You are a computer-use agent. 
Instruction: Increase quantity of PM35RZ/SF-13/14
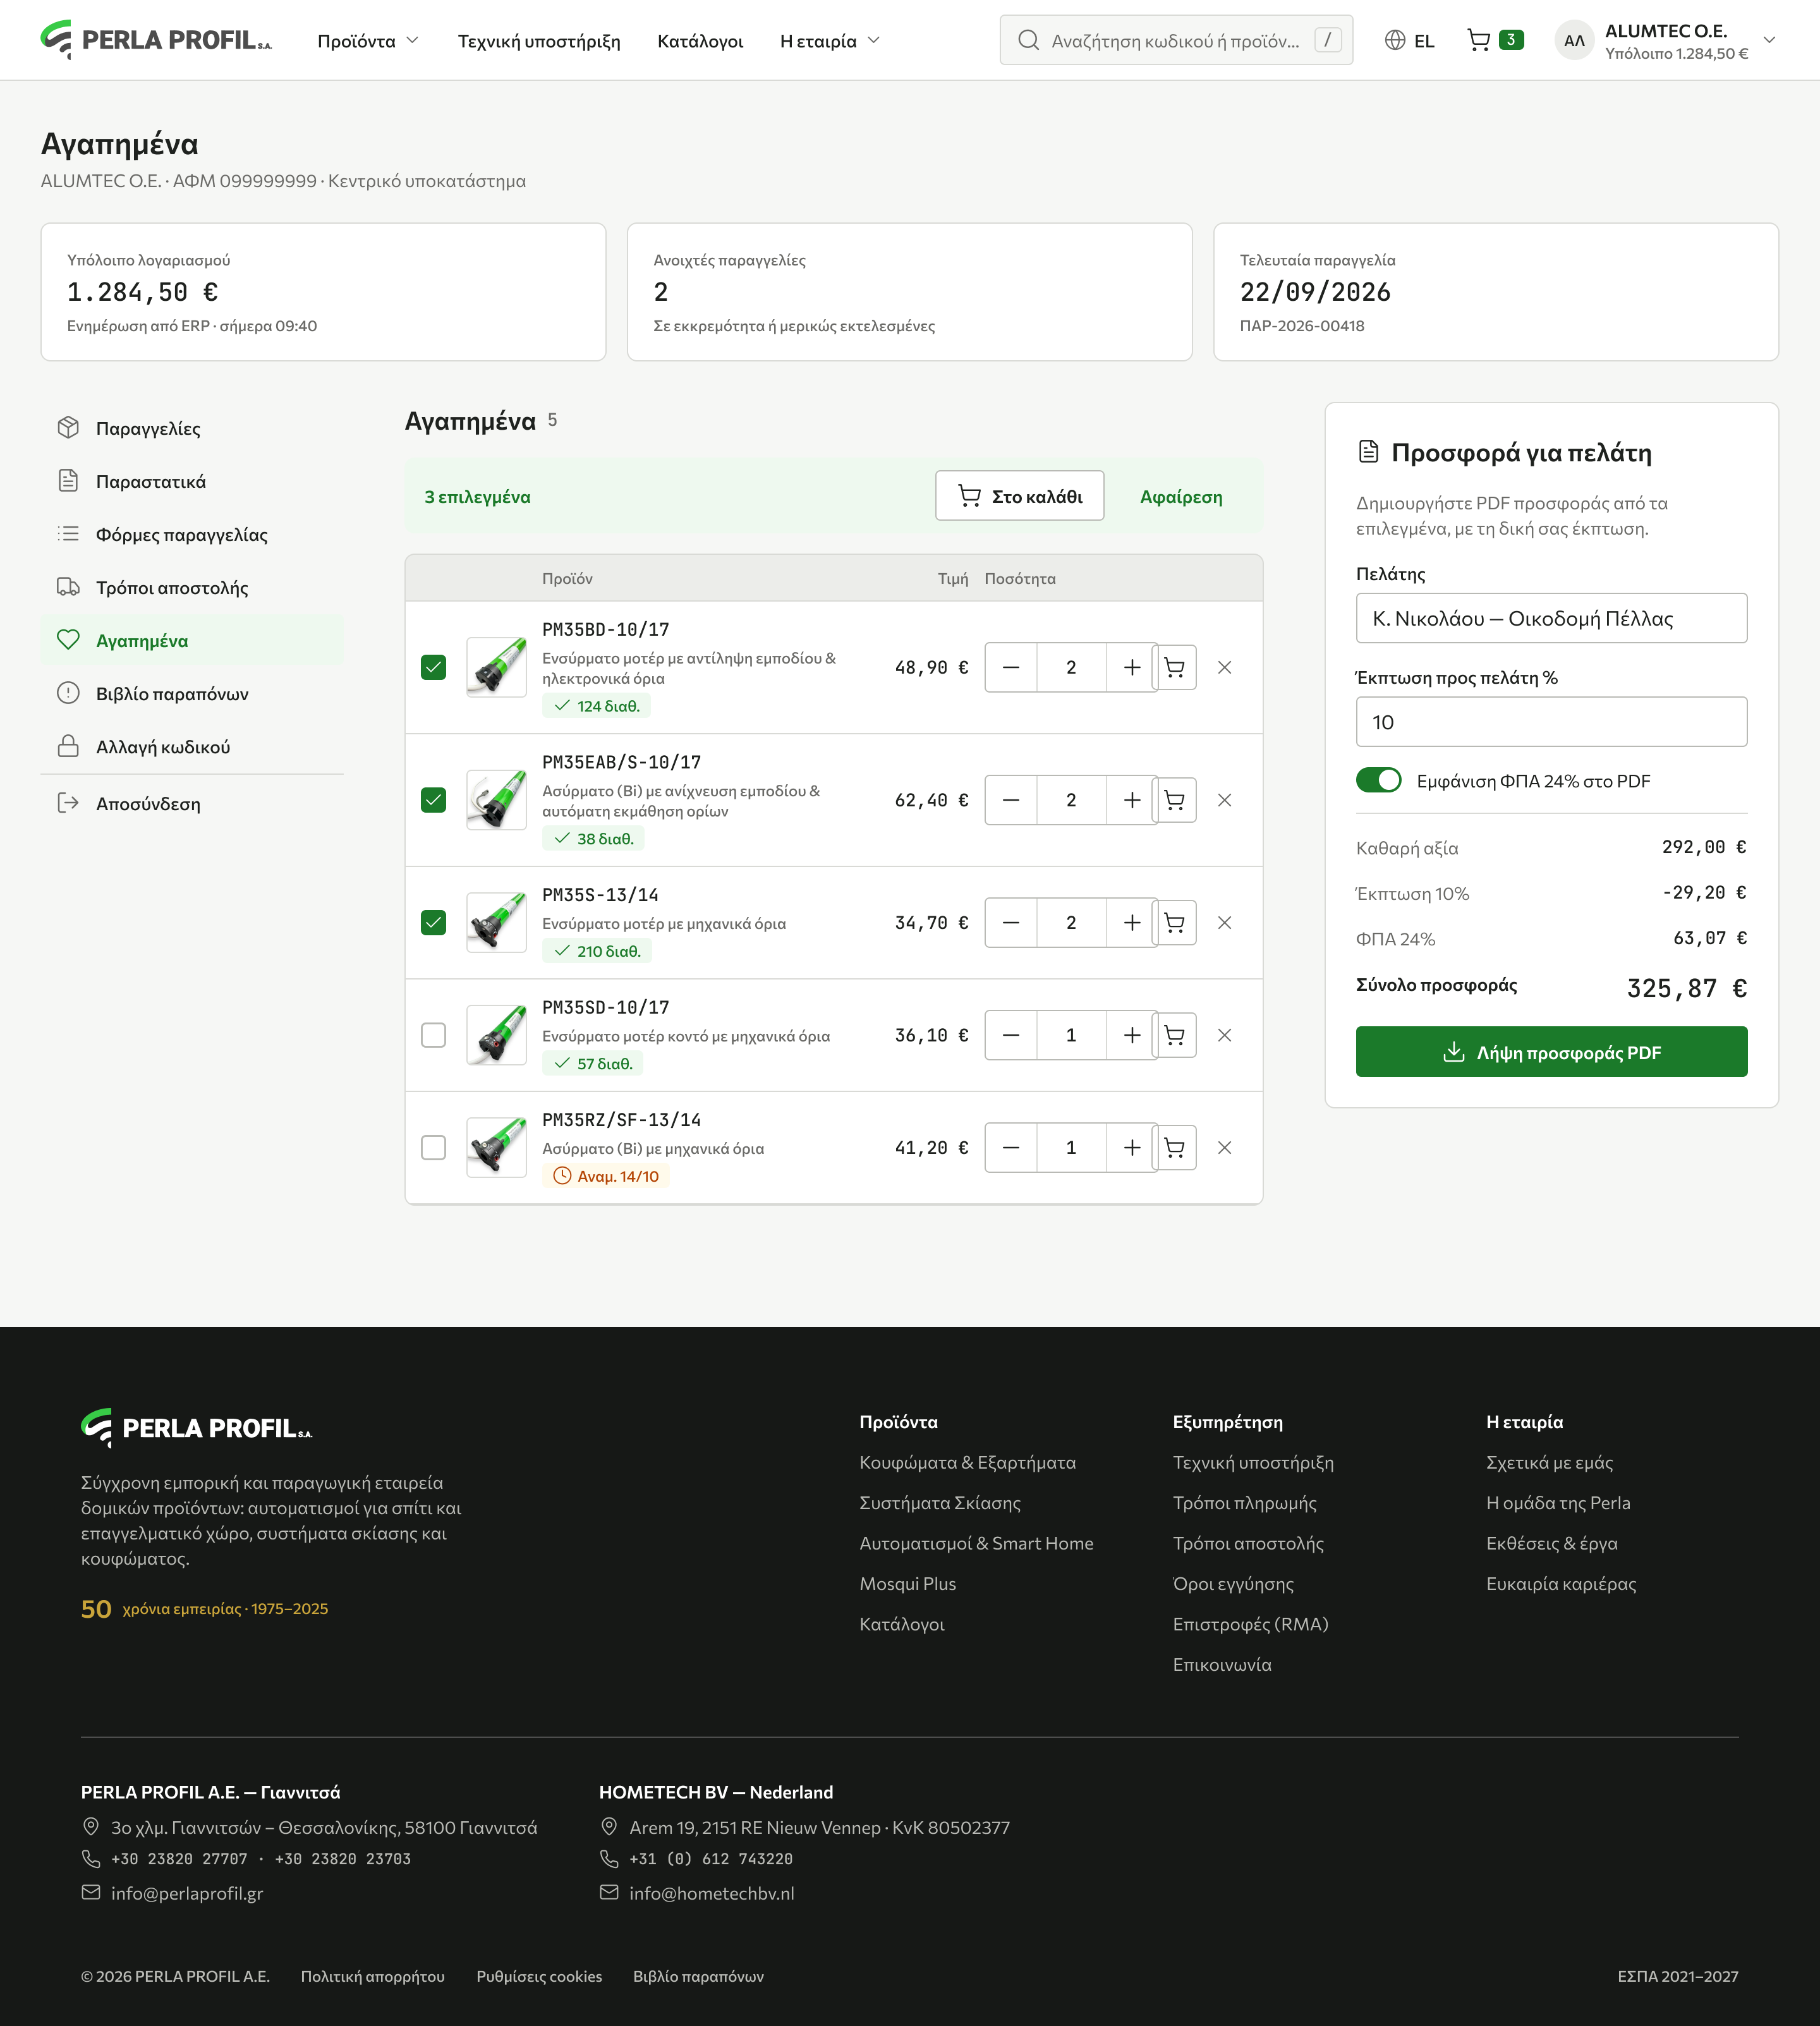coord(1132,1147)
